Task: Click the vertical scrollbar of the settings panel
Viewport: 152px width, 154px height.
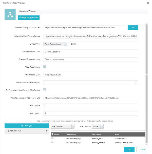Action: (146, 51)
